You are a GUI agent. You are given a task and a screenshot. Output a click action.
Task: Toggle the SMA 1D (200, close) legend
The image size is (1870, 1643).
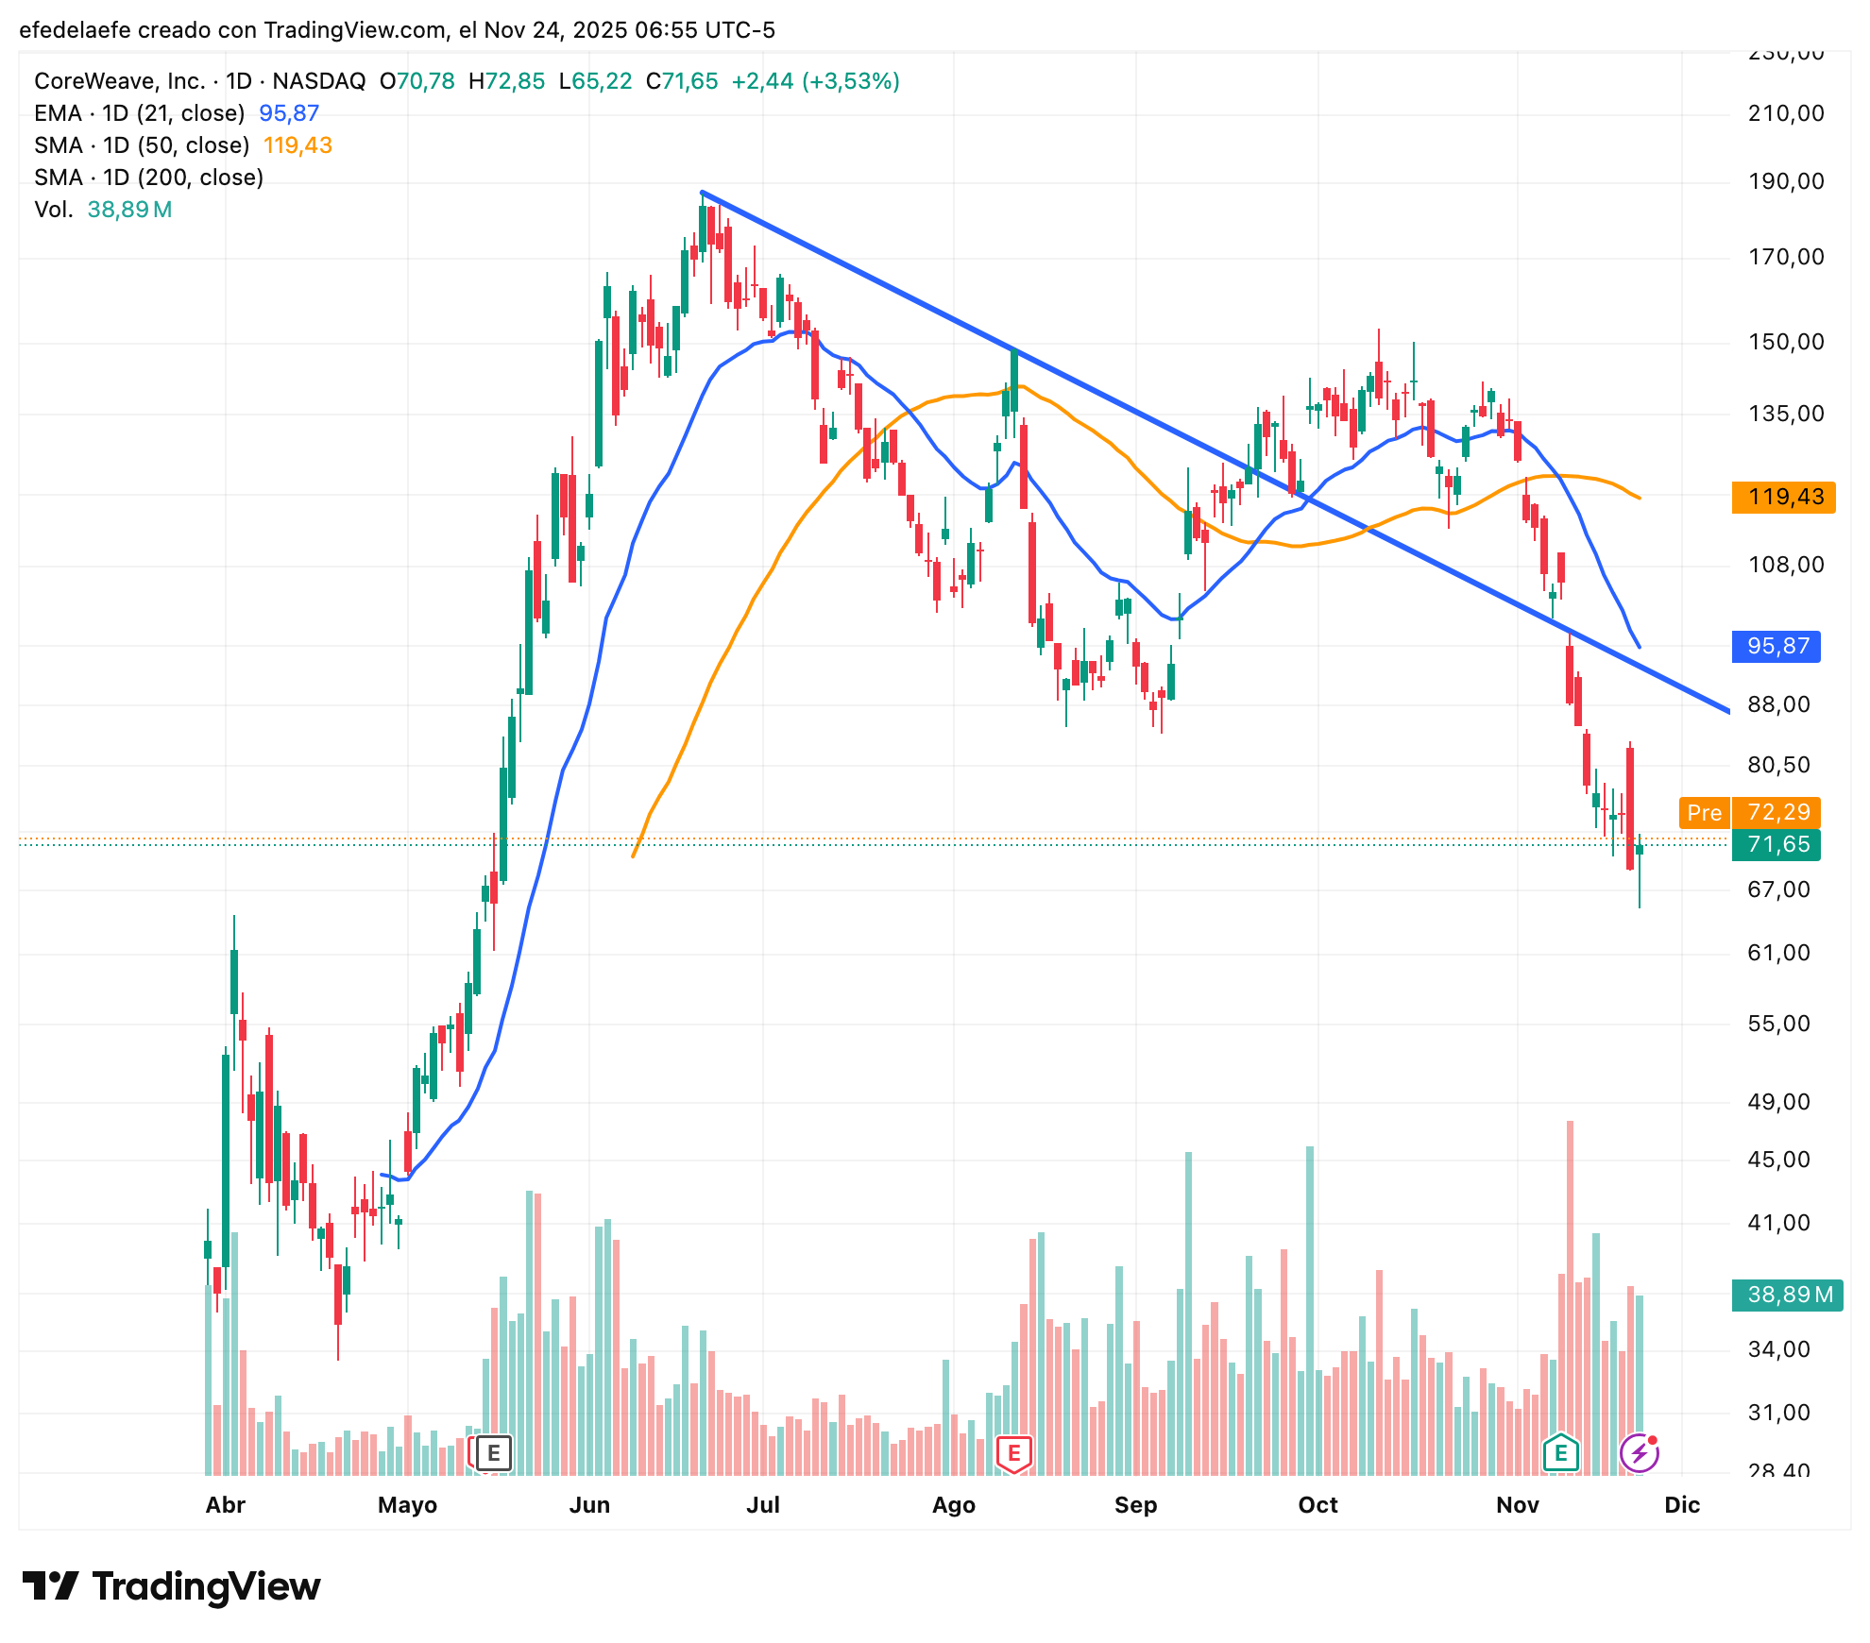pyautogui.click(x=148, y=178)
